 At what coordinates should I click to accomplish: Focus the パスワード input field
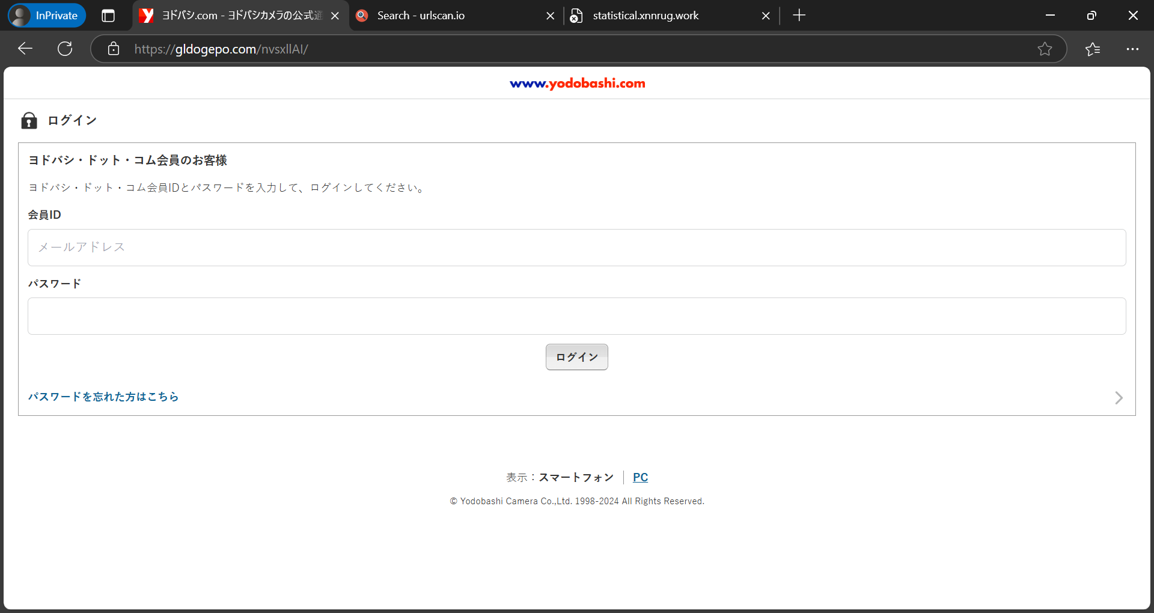(x=577, y=316)
